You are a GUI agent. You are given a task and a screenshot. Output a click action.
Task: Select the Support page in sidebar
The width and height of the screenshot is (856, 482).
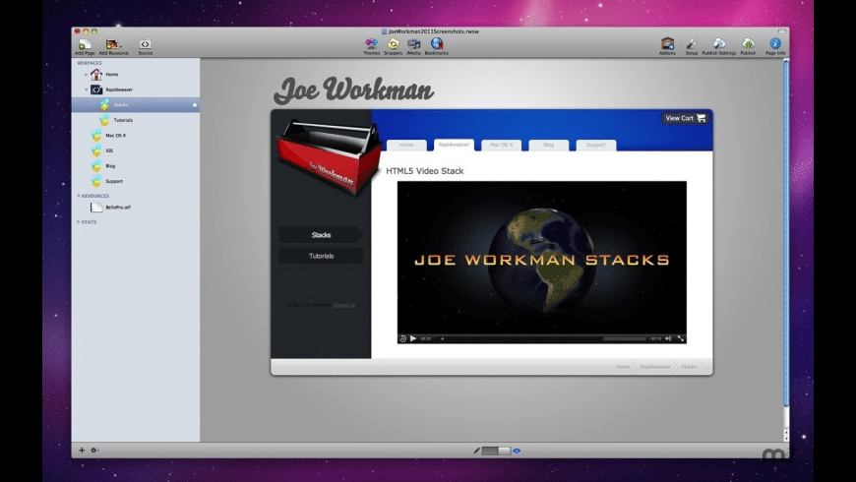click(x=136, y=181)
